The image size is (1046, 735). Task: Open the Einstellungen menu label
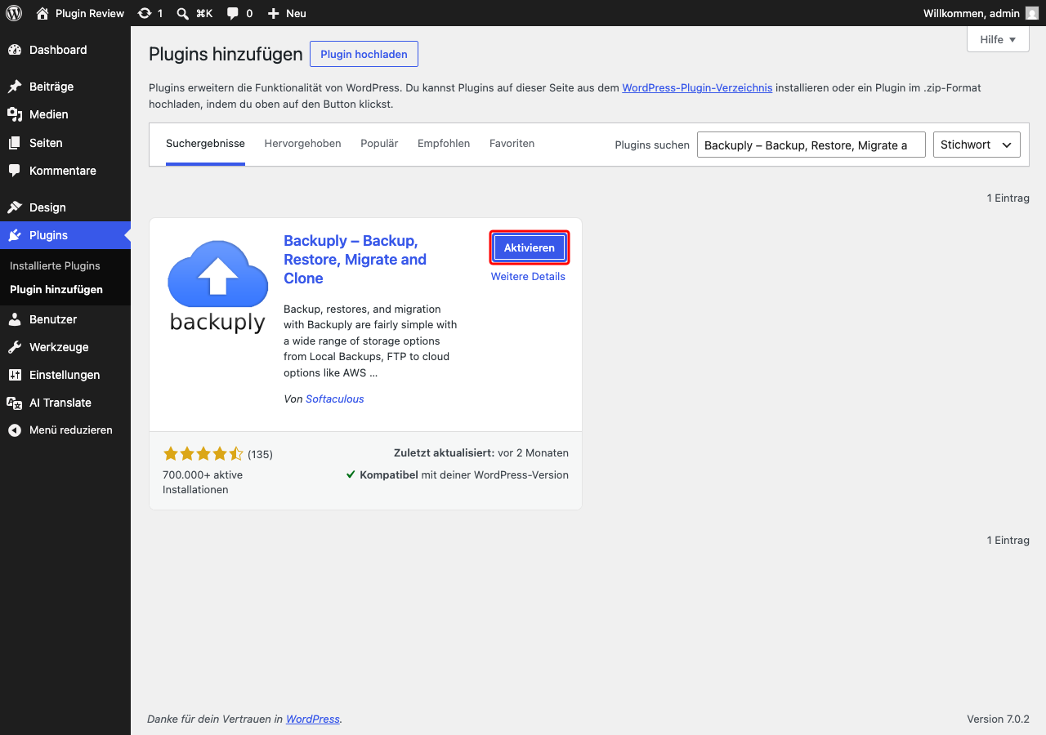point(65,375)
